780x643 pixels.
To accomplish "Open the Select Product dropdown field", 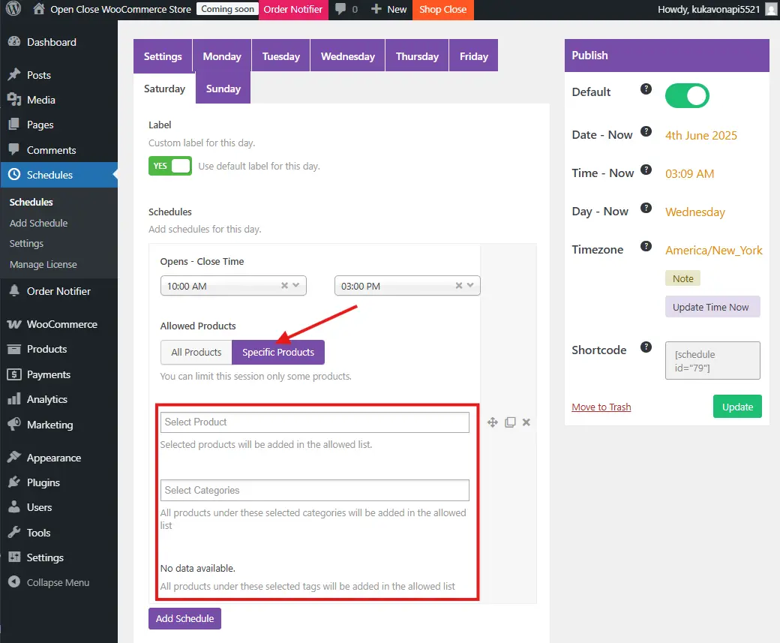I will 315,422.
